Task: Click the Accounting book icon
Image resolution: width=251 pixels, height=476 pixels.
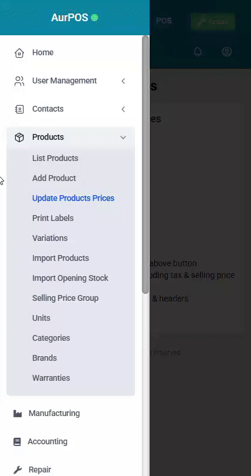Action: pos(17,442)
